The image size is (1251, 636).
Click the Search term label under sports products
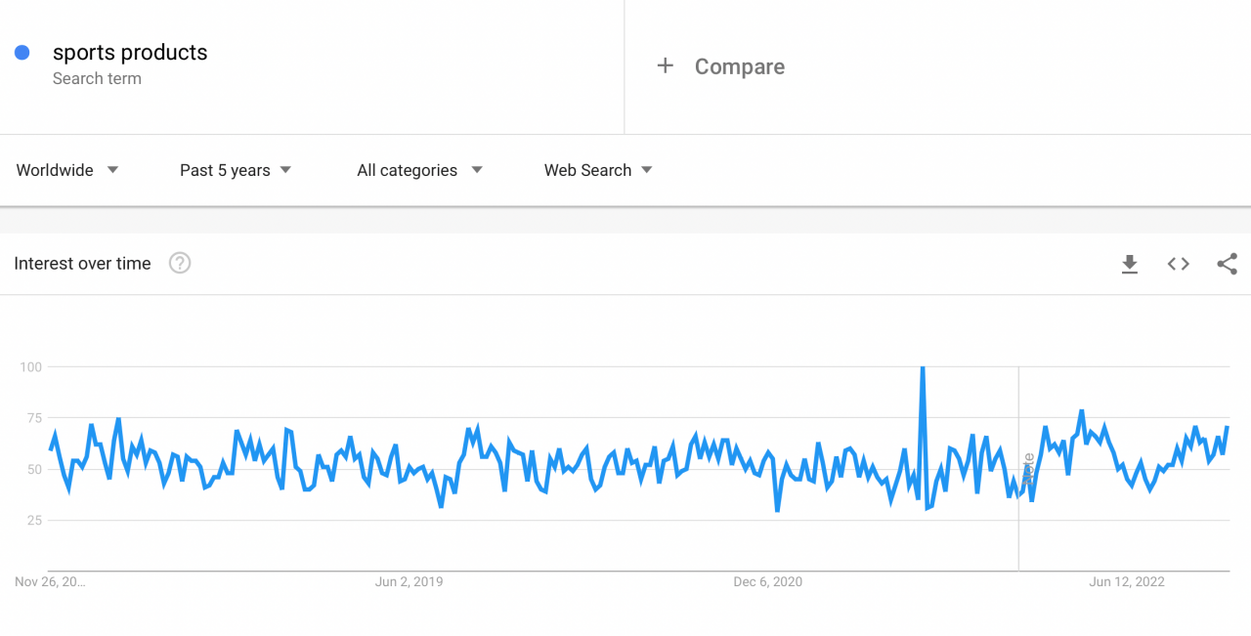click(97, 78)
